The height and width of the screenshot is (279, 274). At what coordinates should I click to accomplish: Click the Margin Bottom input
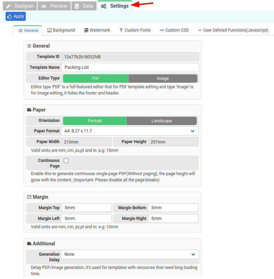click(x=173, y=208)
